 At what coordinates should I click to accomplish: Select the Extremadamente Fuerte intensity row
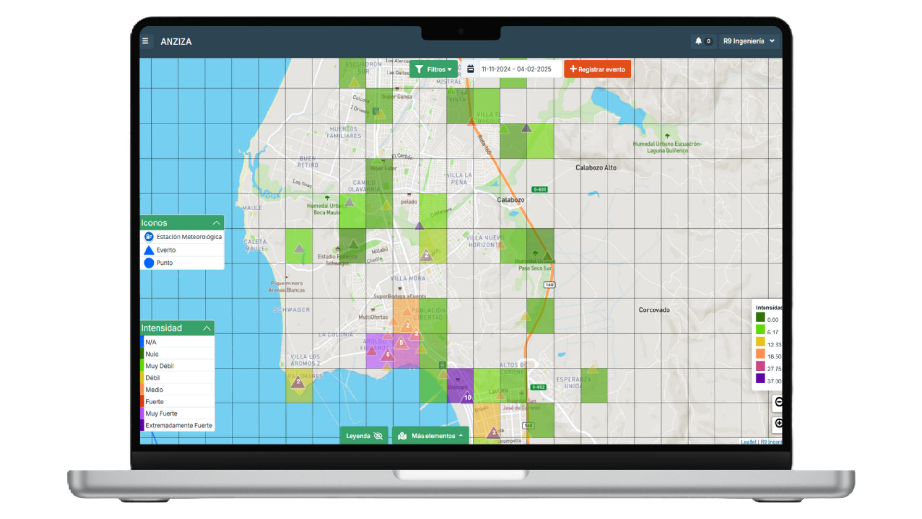click(177, 426)
